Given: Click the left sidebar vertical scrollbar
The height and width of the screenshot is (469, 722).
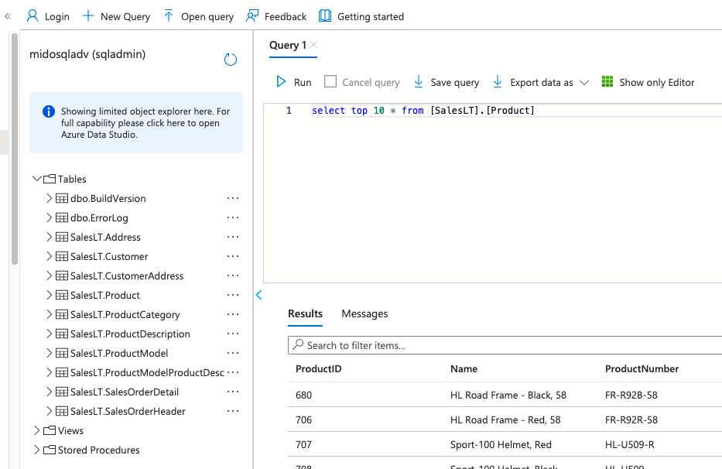Looking at the screenshot, I should [15, 149].
